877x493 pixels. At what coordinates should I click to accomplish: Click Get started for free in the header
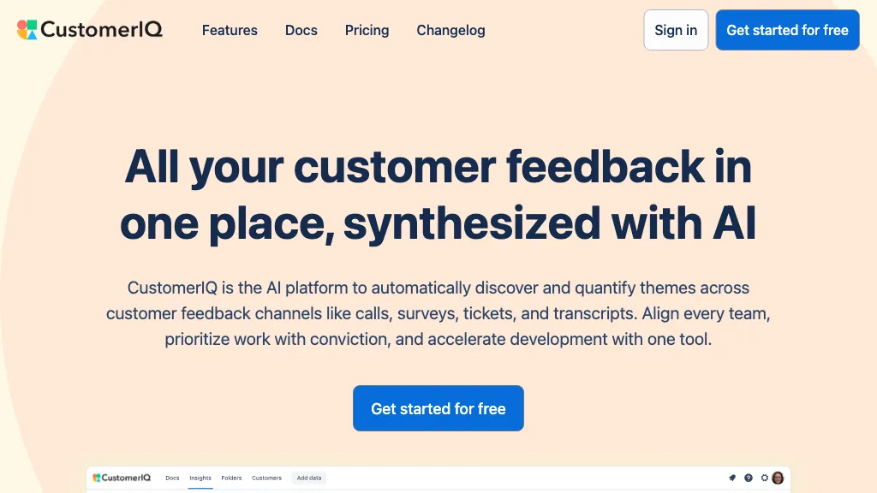click(x=787, y=30)
